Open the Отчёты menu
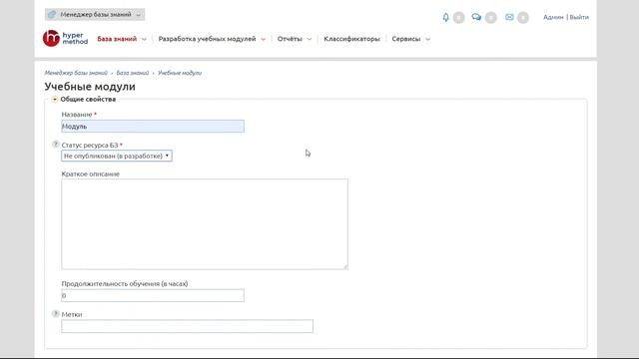Viewport: 639px width, 359px height. point(290,39)
